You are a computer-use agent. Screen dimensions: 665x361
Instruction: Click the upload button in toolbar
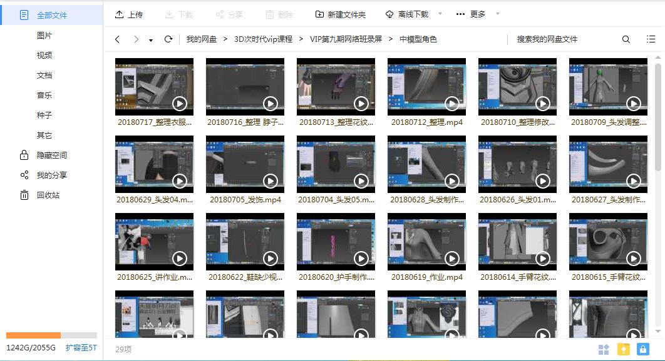128,14
